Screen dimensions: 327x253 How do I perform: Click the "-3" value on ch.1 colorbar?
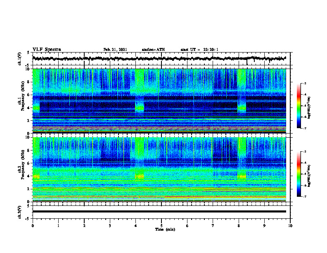click(x=304, y=84)
